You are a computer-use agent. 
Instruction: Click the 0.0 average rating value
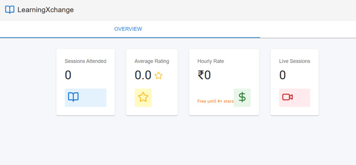143,75
